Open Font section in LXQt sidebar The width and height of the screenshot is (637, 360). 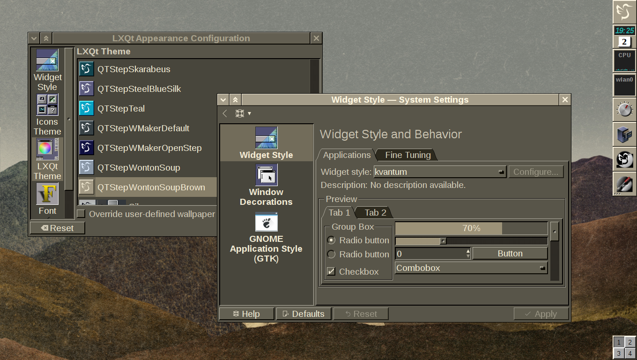click(x=47, y=199)
